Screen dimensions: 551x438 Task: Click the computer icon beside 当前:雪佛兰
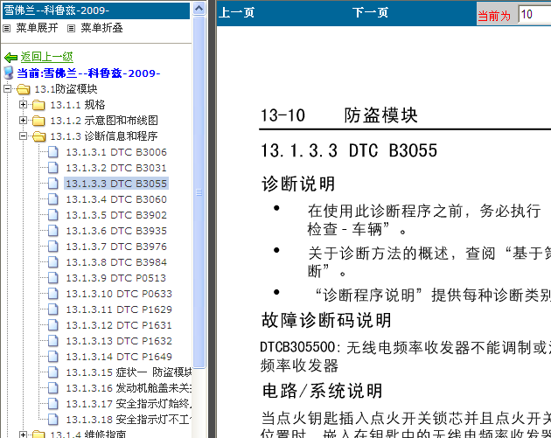(x=9, y=73)
